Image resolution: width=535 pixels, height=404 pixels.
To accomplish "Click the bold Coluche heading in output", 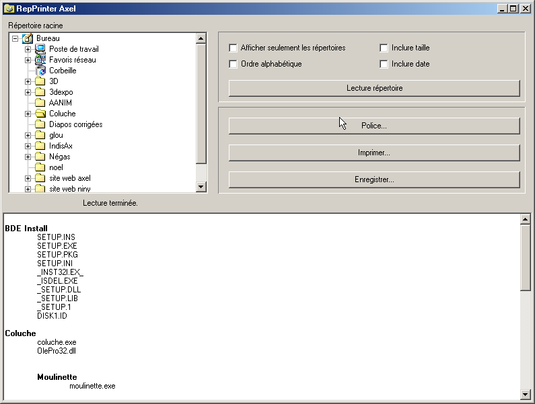I will (20, 333).
